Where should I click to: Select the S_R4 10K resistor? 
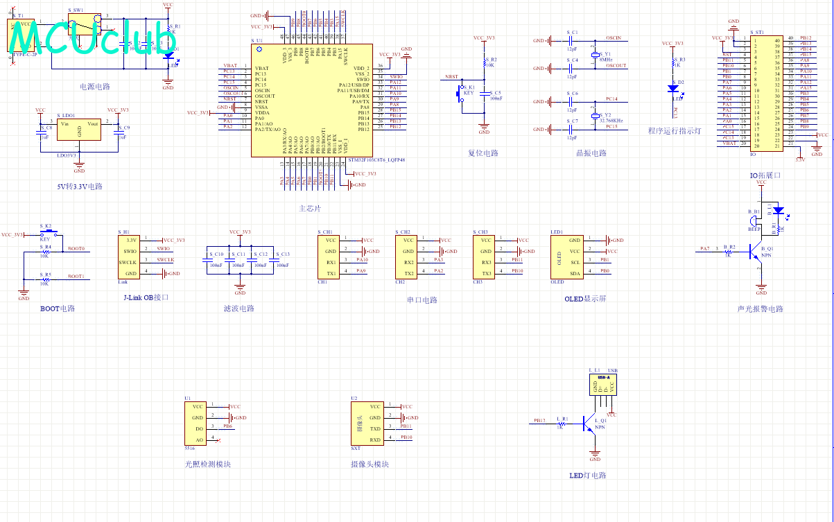click(x=46, y=252)
